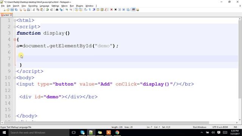Collapse the body fold on line 10
242x136 pixels.
pyautogui.click(x=15, y=78)
